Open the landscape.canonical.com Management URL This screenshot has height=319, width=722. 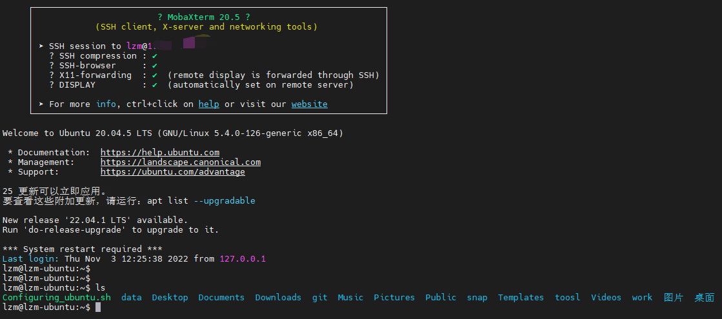pyautogui.click(x=181, y=162)
